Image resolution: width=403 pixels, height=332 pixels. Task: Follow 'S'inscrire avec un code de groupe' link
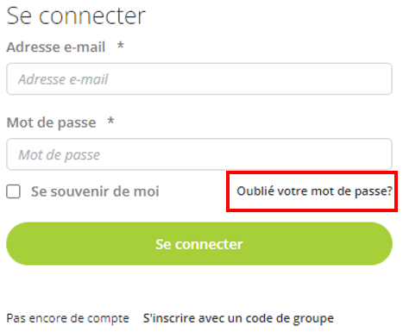[x=238, y=318]
